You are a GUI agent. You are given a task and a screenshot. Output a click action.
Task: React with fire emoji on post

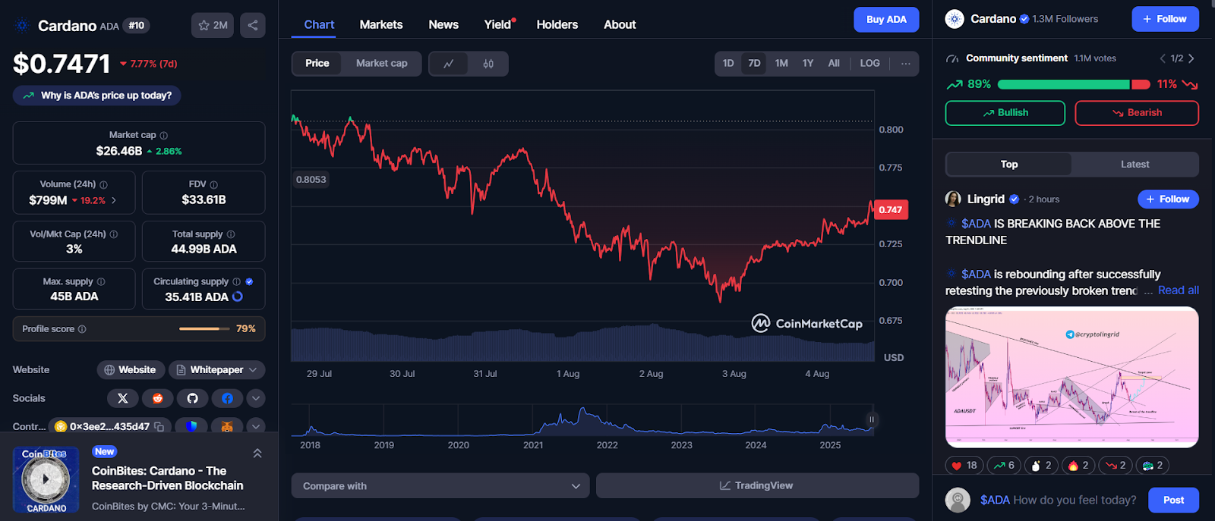click(1078, 465)
